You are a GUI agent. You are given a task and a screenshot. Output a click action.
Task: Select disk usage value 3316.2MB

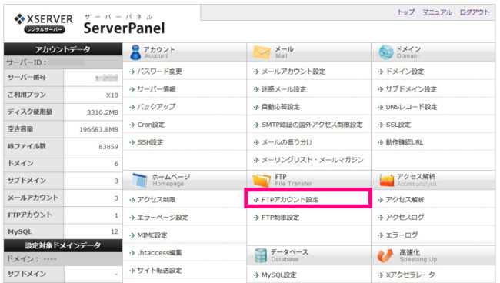(102, 112)
